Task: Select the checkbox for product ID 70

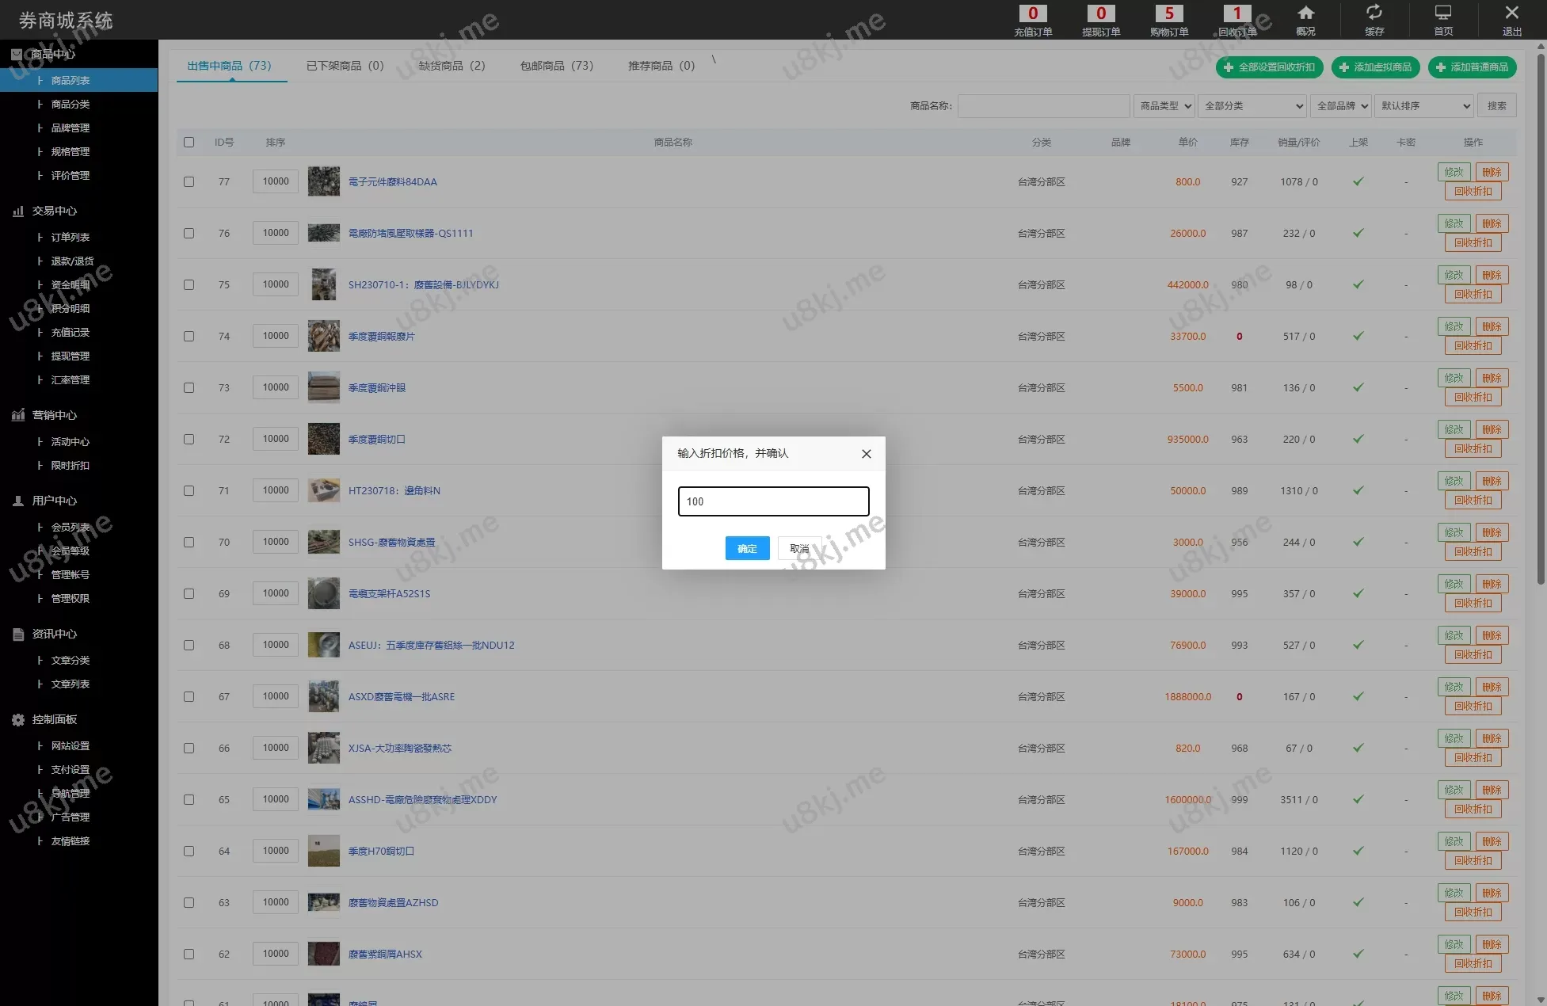Action: [x=189, y=542]
